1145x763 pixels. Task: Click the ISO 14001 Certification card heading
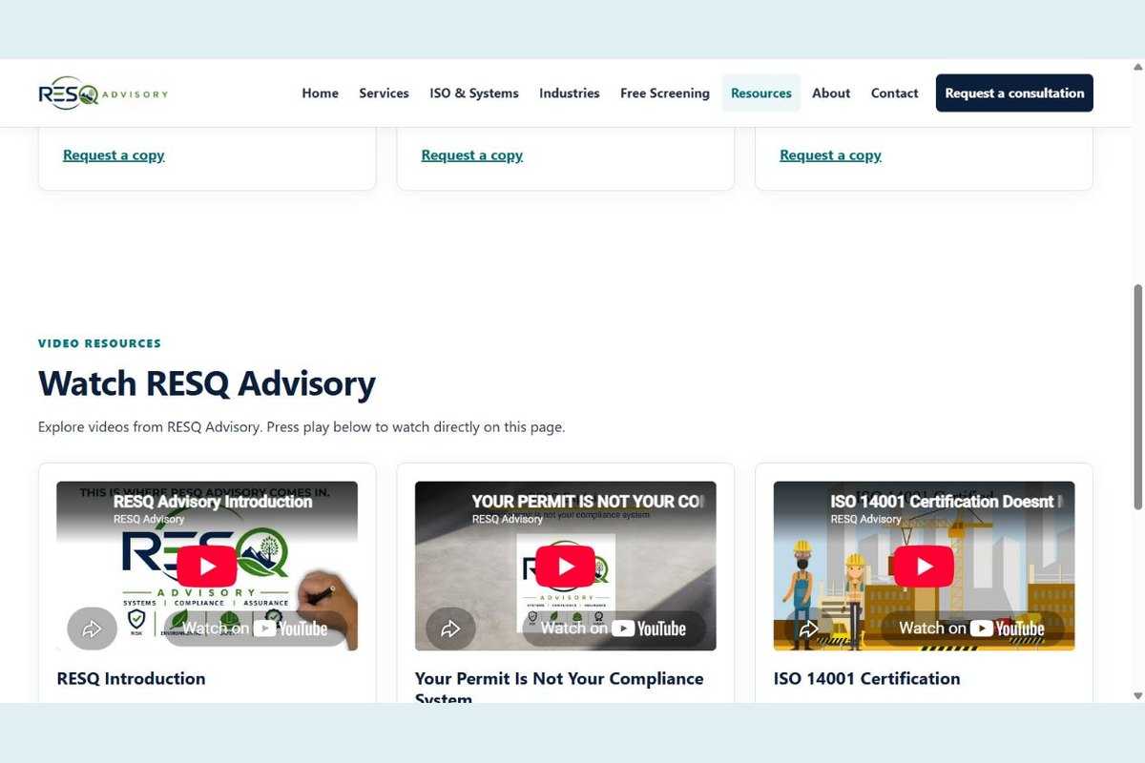pos(866,679)
